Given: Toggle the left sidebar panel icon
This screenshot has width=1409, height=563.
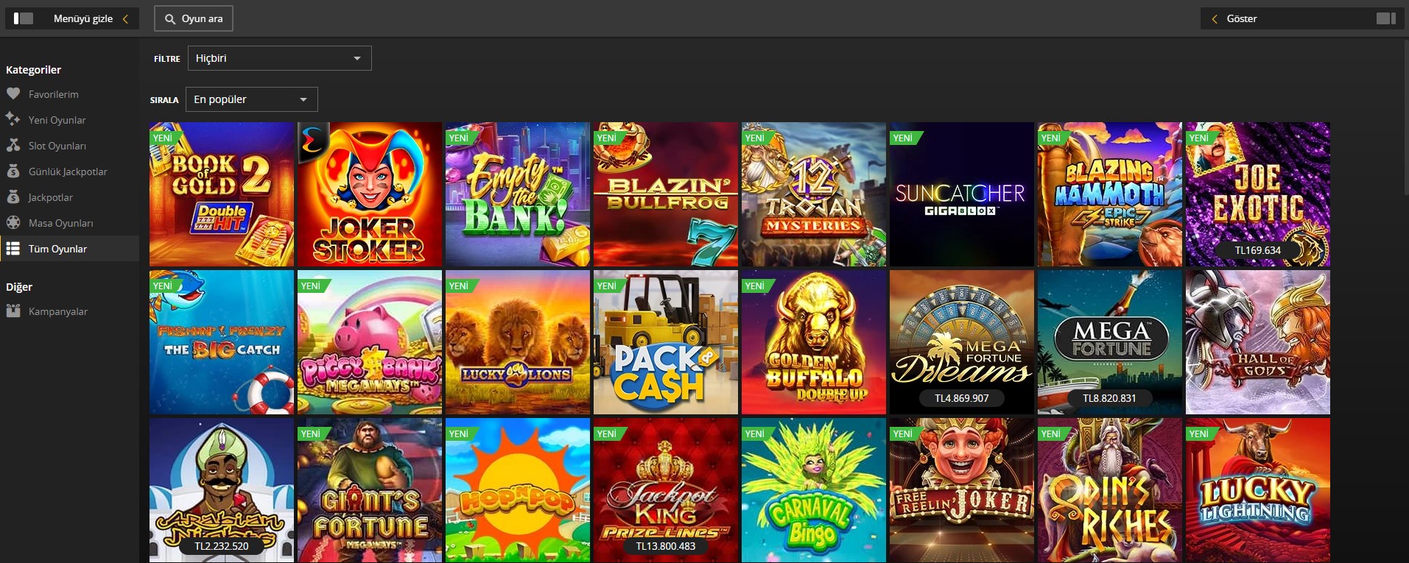Looking at the screenshot, I should point(24,18).
